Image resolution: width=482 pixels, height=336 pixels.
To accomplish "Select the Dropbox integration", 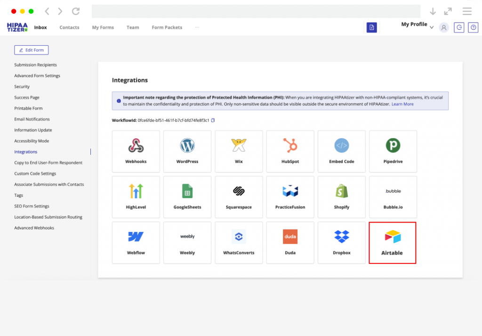I will pyautogui.click(x=342, y=242).
